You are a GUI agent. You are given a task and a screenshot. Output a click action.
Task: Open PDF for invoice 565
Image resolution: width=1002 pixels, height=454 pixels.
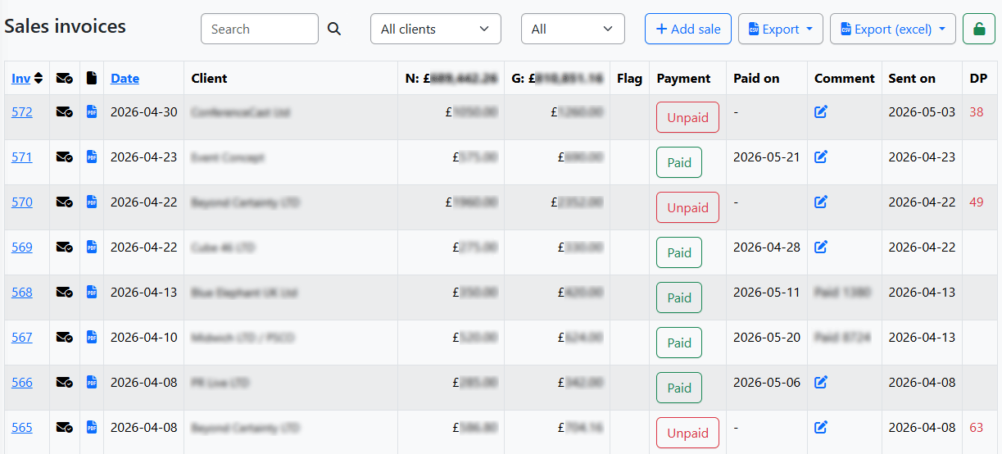(x=92, y=427)
